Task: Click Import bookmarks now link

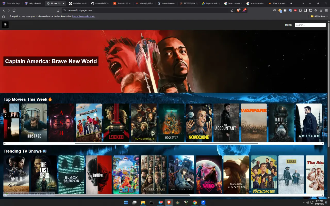Action: click(84, 16)
